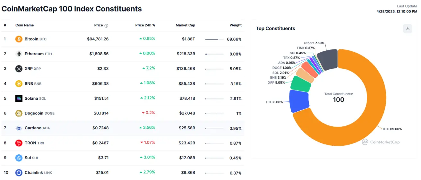Click the Top Constituents panel heading
This screenshot has height=180, width=421.
point(275,29)
